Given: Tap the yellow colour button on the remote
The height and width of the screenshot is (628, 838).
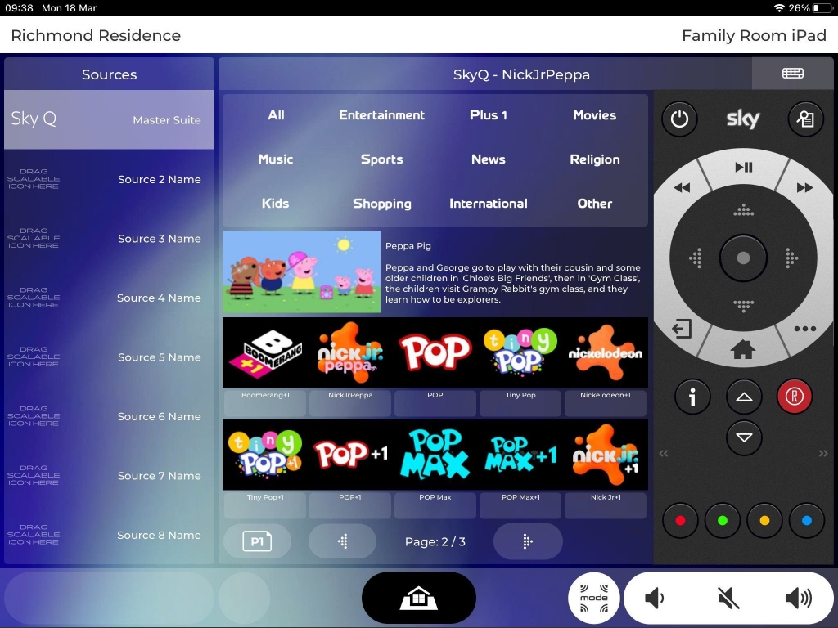Looking at the screenshot, I should [765, 521].
